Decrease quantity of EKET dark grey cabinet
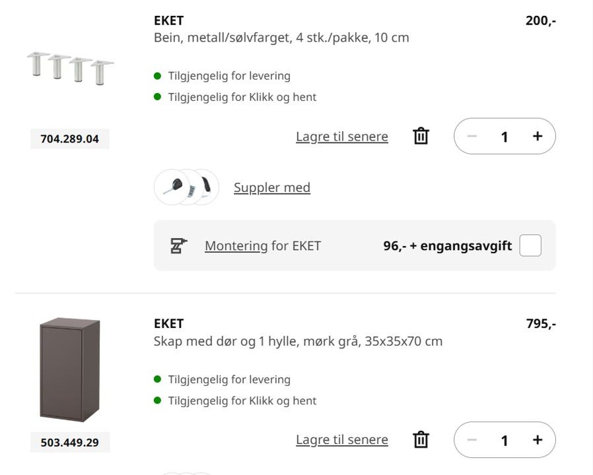 coord(471,440)
